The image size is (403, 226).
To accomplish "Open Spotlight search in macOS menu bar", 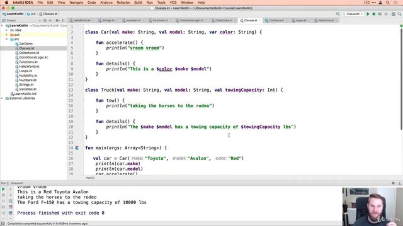I will click(388, 3).
